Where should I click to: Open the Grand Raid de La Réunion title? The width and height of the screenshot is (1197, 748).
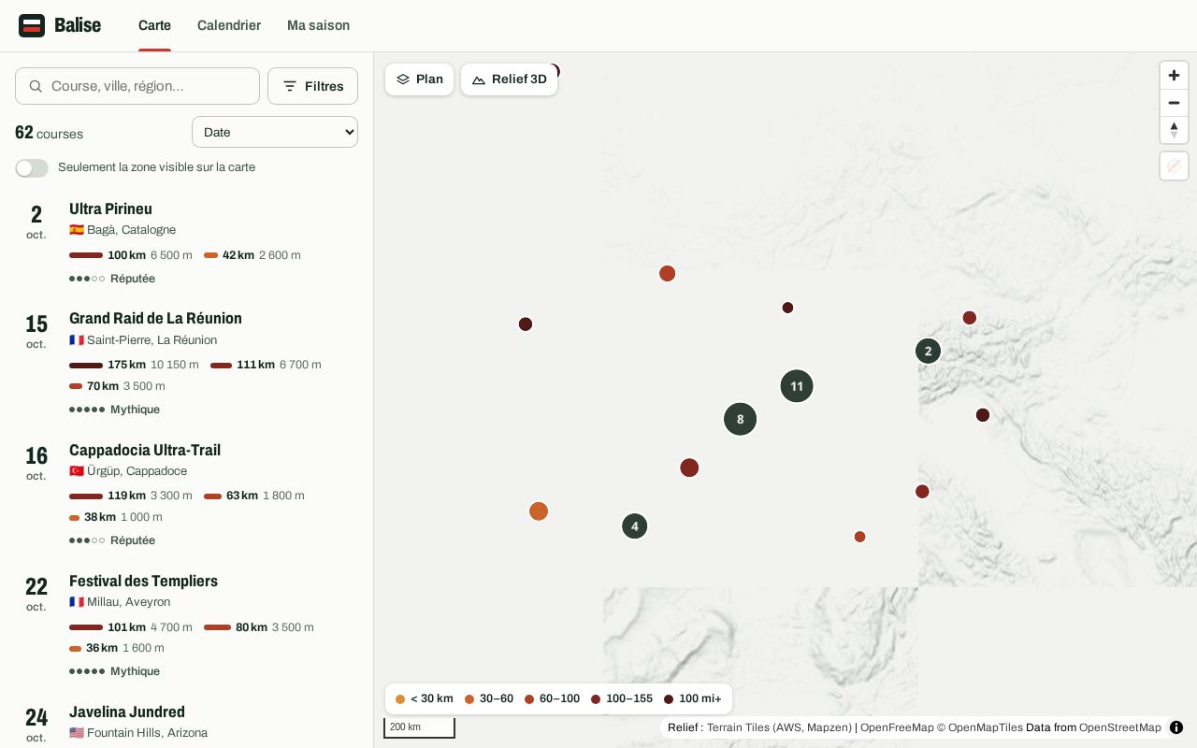155,319
